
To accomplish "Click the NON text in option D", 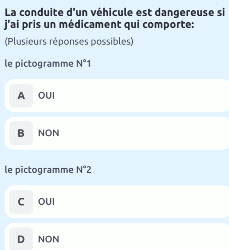I will (x=48, y=239).
